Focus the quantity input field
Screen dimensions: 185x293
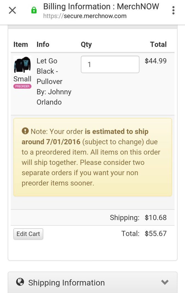point(110,64)
